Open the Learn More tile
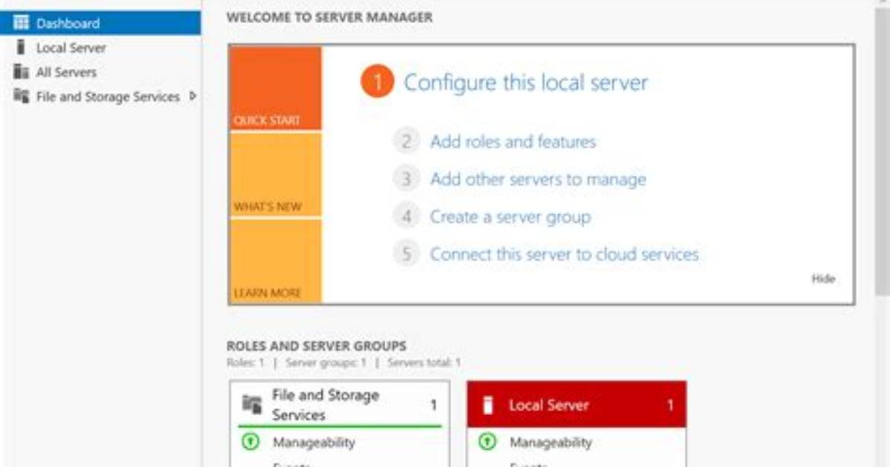Viewport: 890px width, 467px height. pos(276,261)
